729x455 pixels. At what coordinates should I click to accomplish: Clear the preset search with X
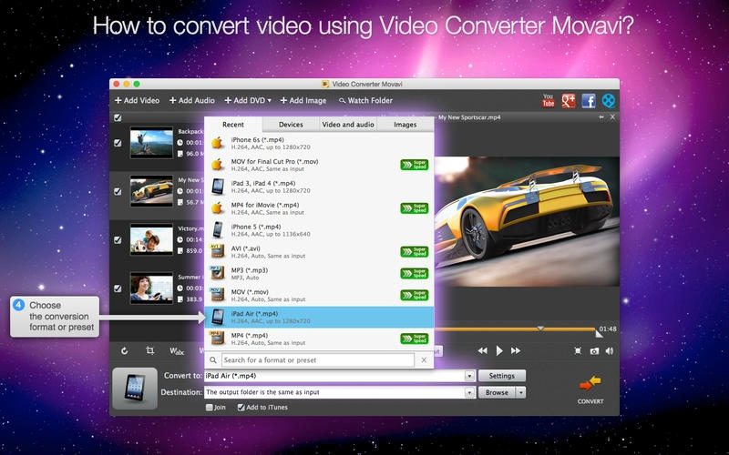(424, 359)
